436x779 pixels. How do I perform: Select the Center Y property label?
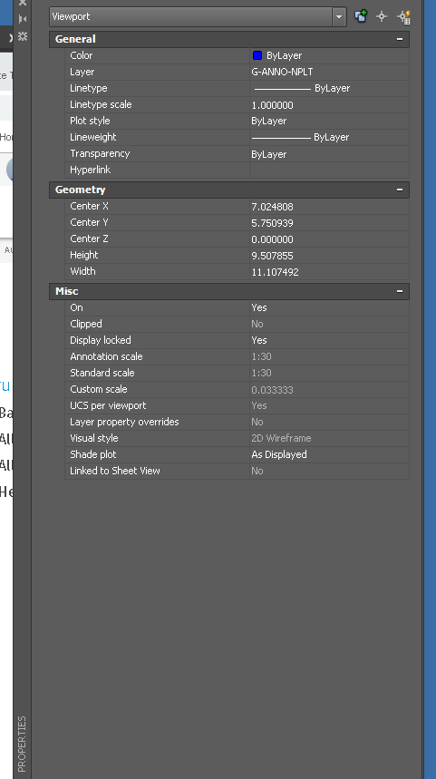click(x=89, y=222)
